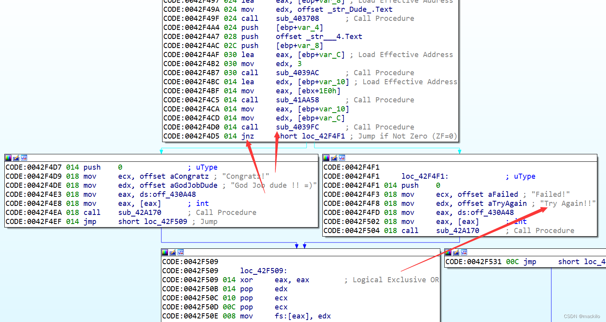The image size is (606, 322).
Task: Select [ebx+1E0h] operand at 0042F4BF
Action: pos(319,91)
